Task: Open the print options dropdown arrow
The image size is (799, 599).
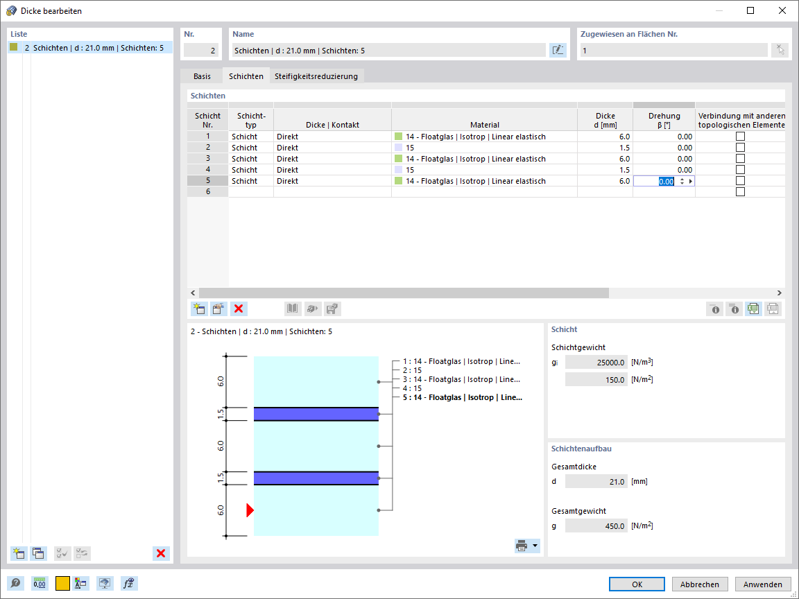Action: click(535, 546)
